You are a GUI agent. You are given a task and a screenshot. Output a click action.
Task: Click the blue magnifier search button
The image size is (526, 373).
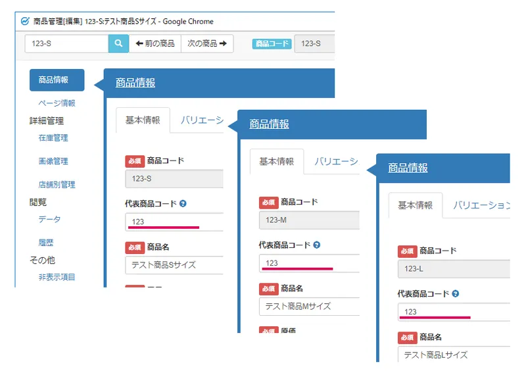(x=118, y=43)
